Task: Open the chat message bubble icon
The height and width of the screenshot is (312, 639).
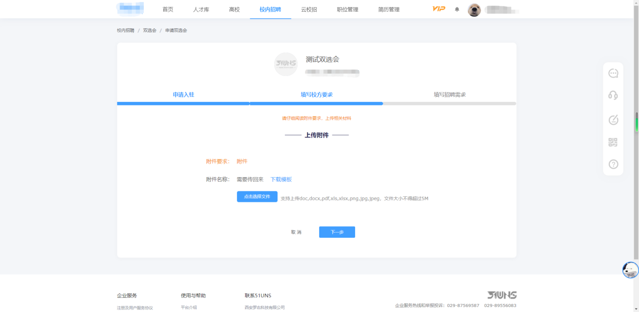Action: [x=613, y=73]
